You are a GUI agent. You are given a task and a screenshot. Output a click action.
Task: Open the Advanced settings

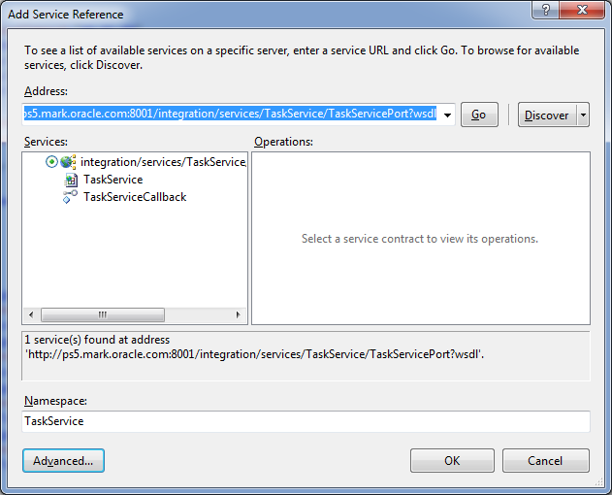click(x=63, y=460)
